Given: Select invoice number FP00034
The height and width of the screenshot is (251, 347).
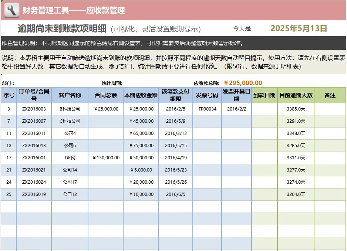Looking at the screenshot, I should [208, 109].
